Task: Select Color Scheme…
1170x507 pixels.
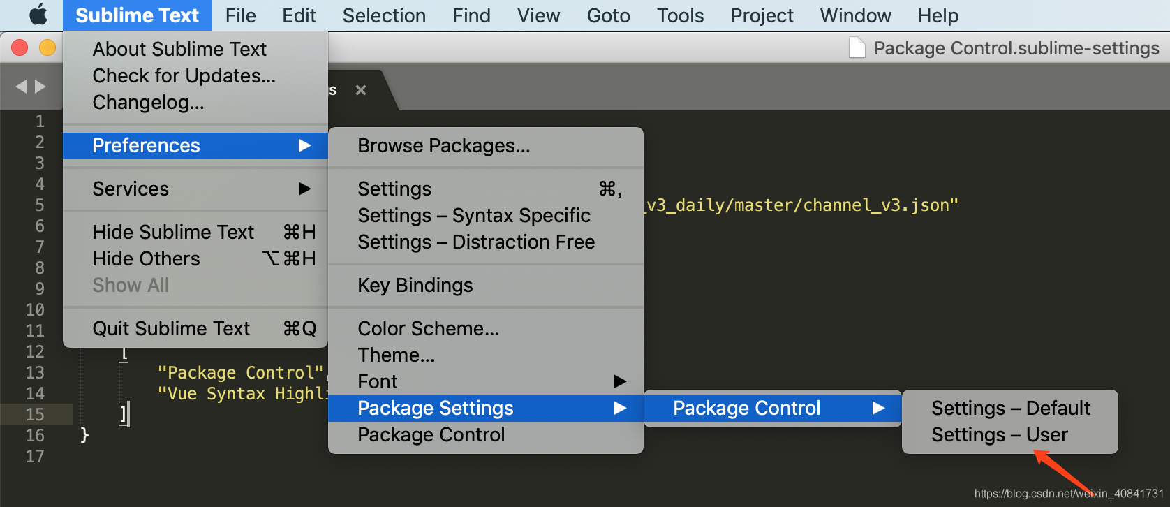Action: coord(486,328)
